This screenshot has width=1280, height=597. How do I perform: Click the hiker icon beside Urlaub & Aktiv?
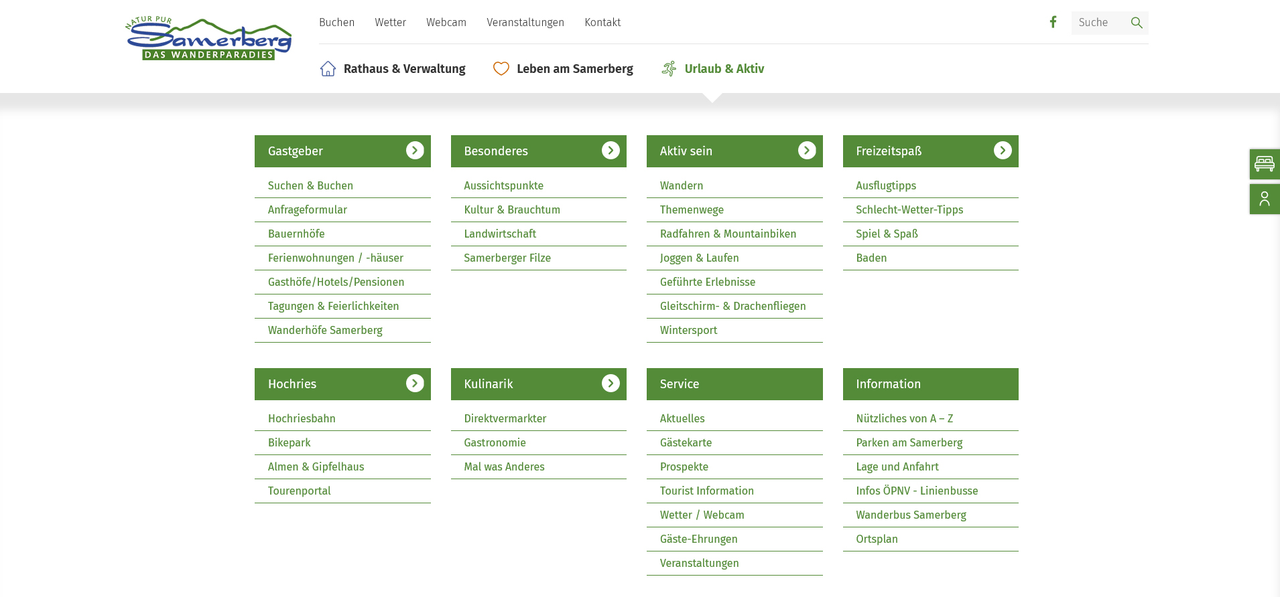(x=669, y=69)
